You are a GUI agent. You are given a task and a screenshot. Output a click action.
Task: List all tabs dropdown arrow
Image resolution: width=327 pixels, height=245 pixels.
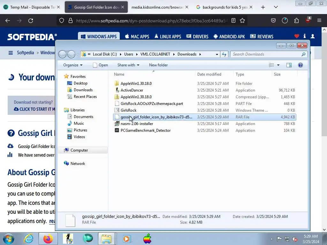(276, 7)
